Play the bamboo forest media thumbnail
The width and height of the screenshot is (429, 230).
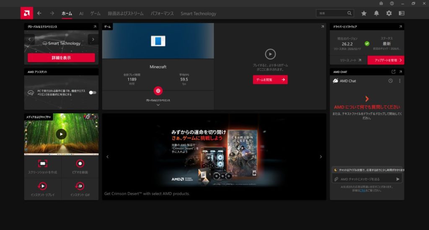tap(61, 134)
